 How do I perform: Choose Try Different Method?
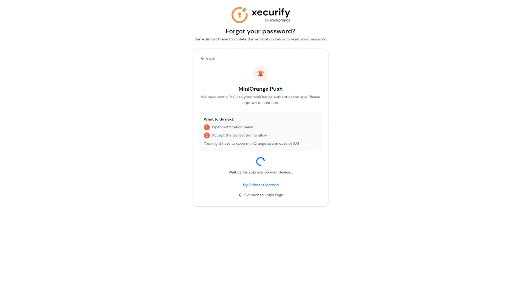[260, 185]
